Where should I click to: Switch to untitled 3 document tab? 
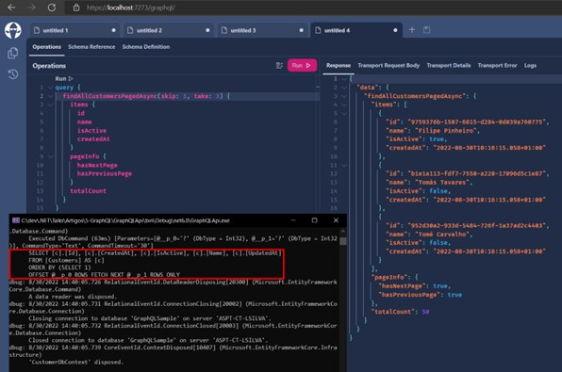pos(262,30)
